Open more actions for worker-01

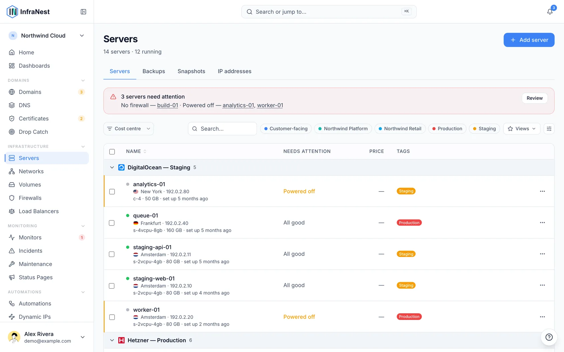542,317
